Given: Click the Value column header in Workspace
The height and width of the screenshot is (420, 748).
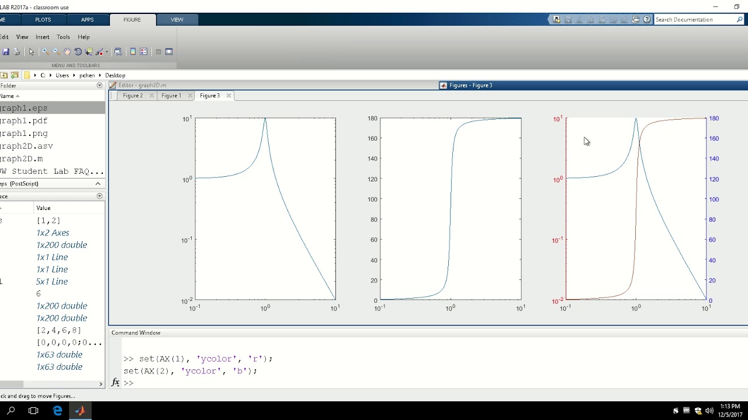Looking at the screenshot, I should (43, 208).
